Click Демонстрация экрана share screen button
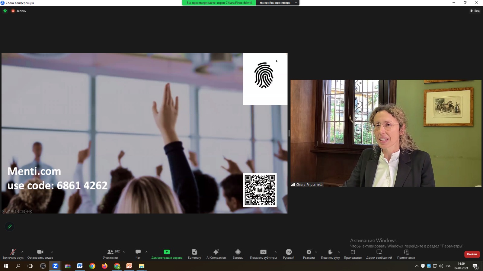 point(167,254)
